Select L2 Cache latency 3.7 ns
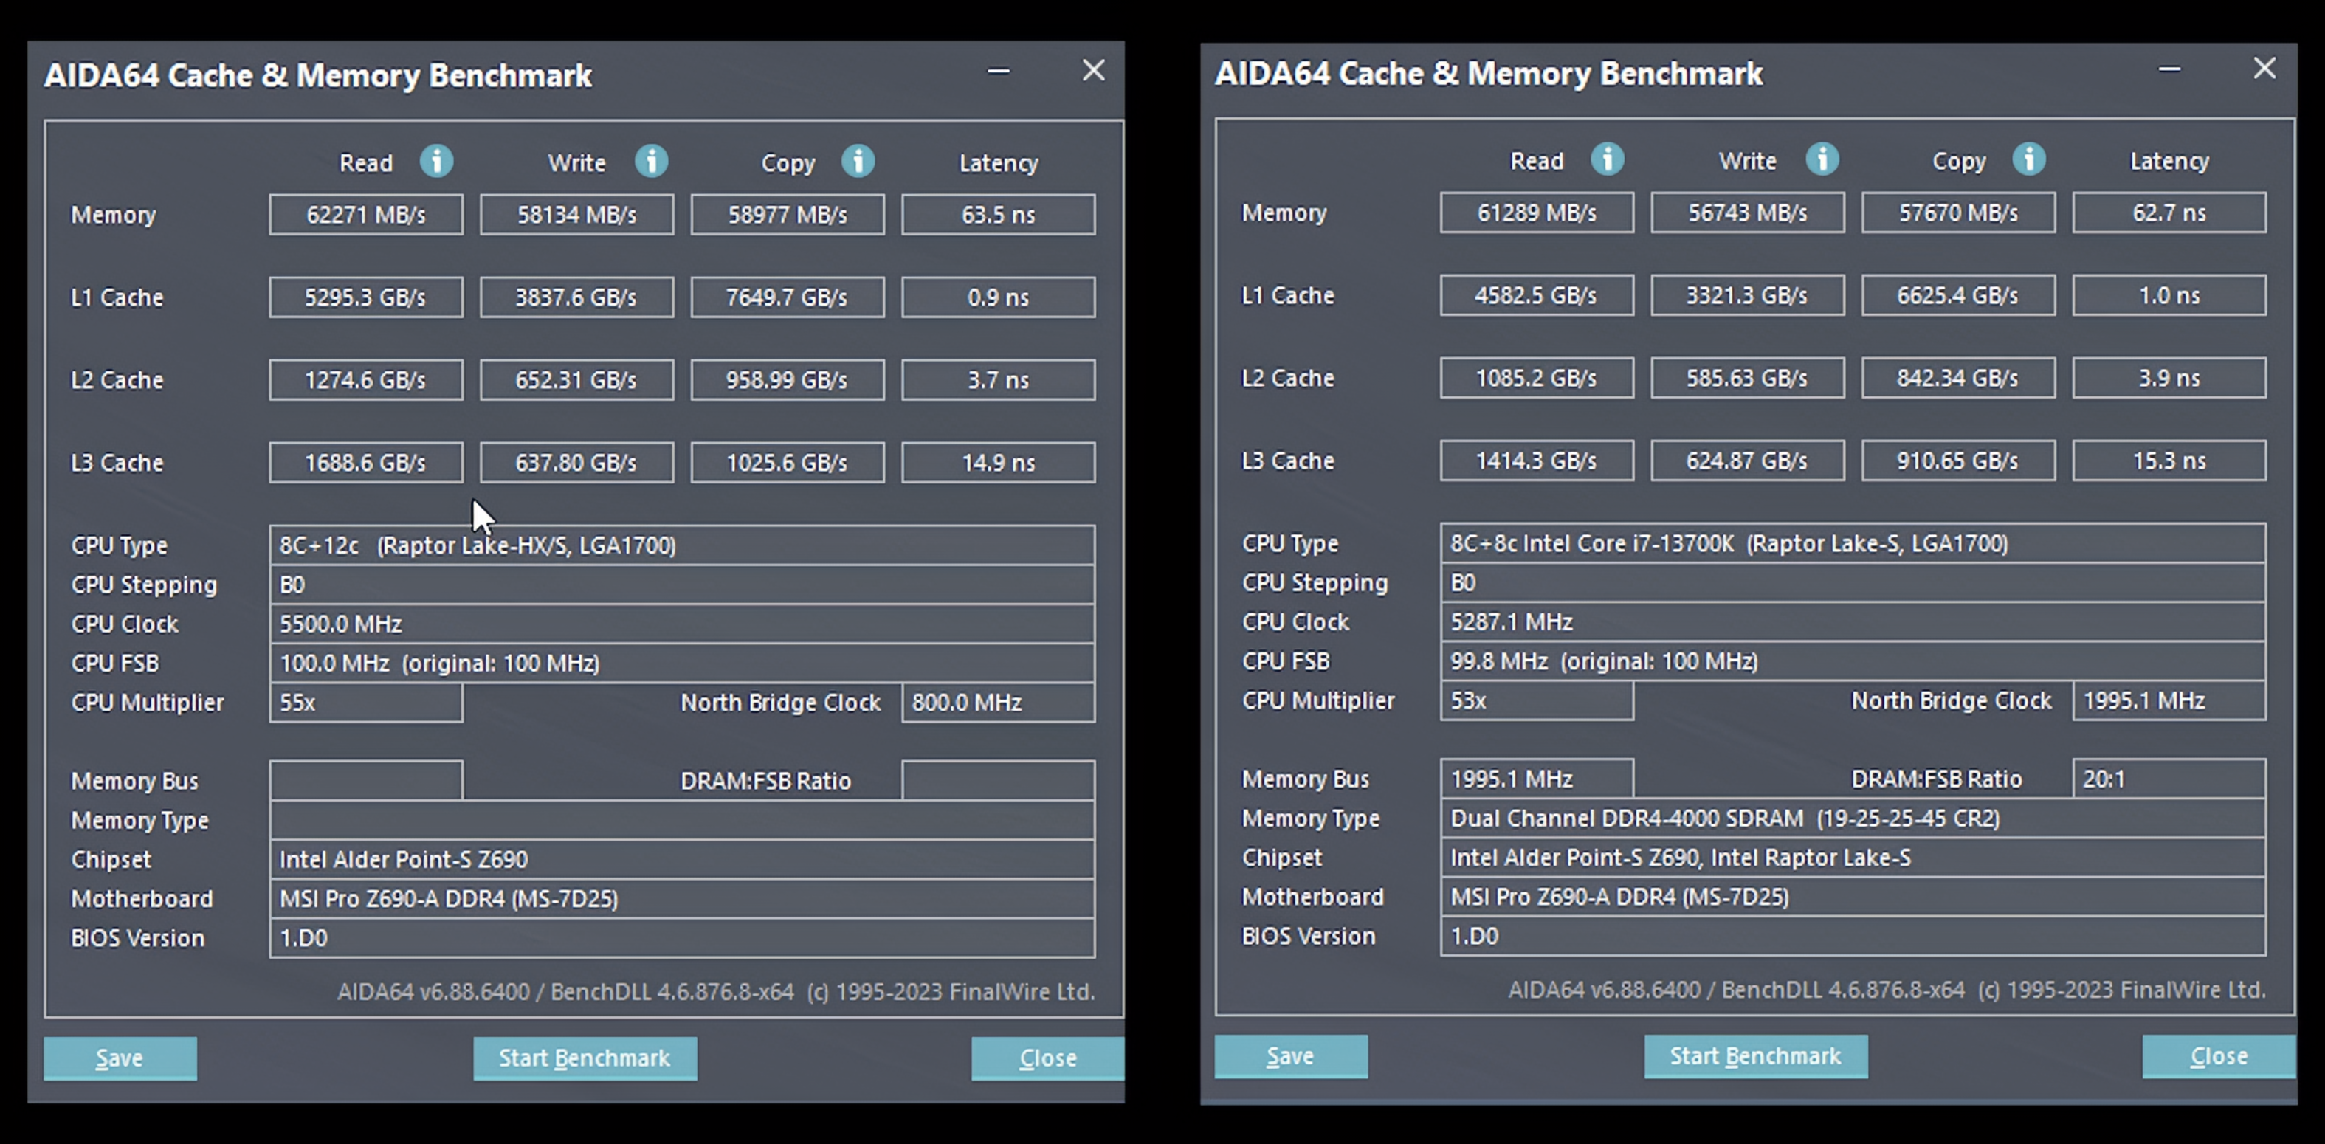Viewport: 2325px width, 1144px height. (x=998, y=380)
